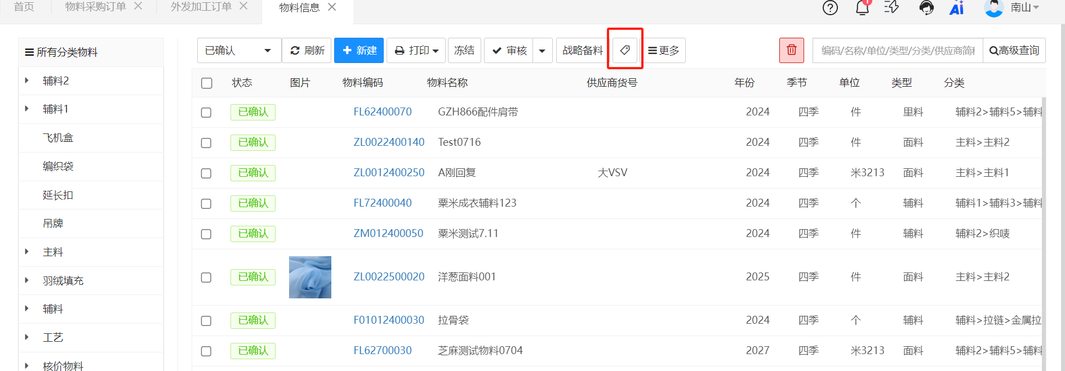This screenshot has width=1065, height=371.
Task: Select the 洋葱面料001 row checkbox
Action: click(206, 278)
